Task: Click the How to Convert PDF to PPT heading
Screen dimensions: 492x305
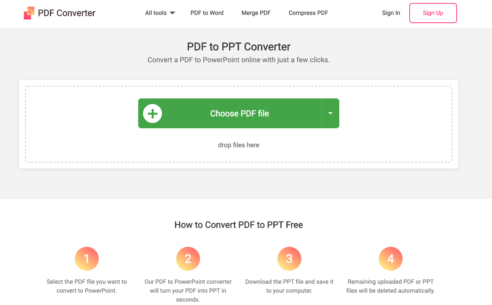Action: click(238, 225)
